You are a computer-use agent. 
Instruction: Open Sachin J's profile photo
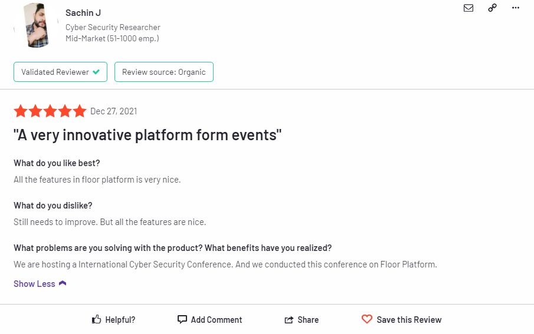point(36,25)
